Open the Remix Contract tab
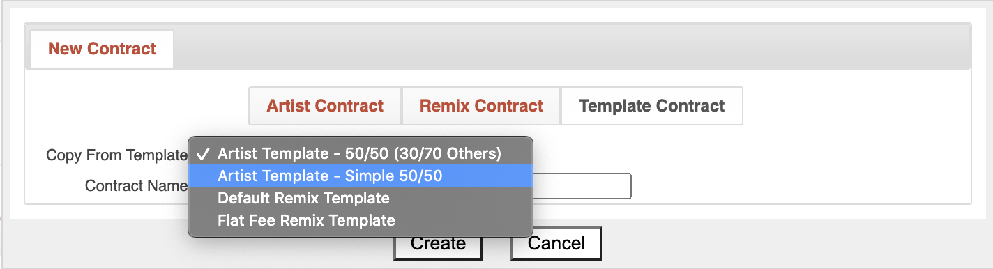Image resolution: width=993 pixels, height=269 pixels. [481, 106]
